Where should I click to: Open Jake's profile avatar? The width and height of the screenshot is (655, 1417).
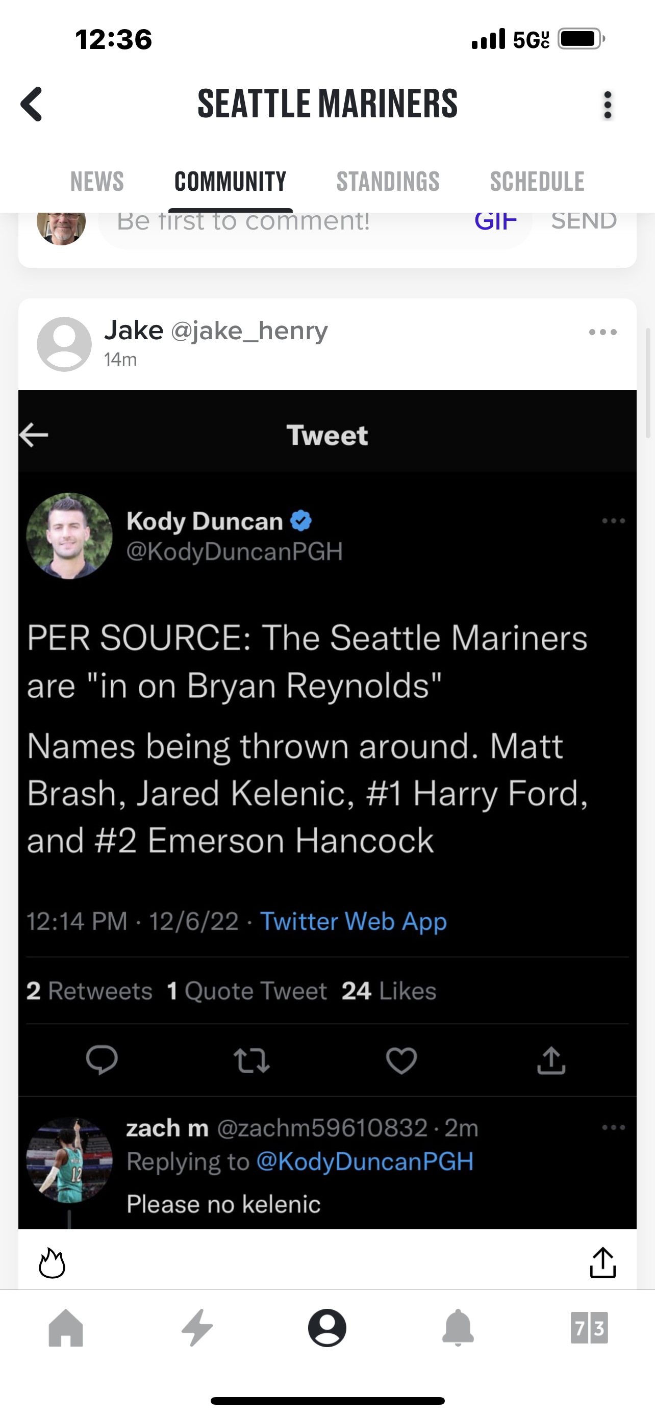pyautogui.click(x=64, y=344)
